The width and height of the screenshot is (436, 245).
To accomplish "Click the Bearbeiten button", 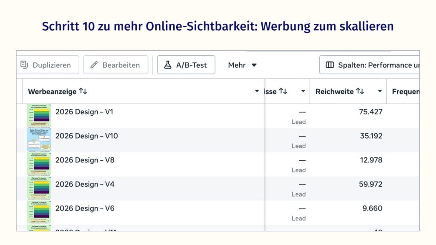I will [116, 65].
